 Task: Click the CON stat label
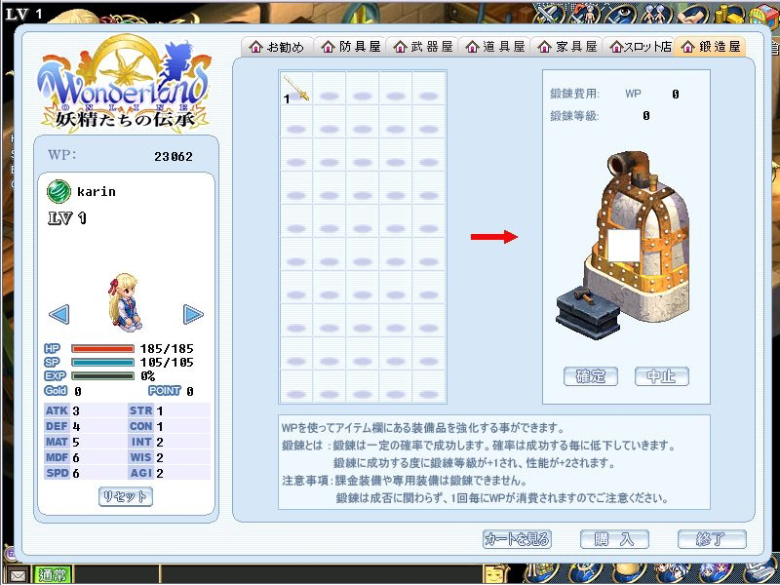click(140, 426)
